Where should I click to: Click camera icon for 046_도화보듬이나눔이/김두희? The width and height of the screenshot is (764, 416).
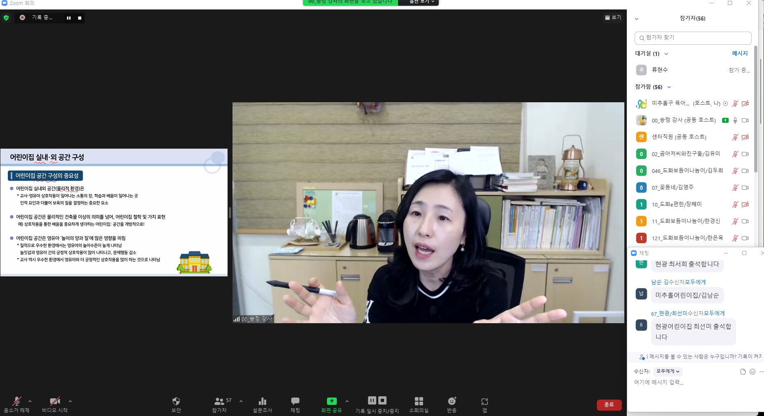[745, 171]
